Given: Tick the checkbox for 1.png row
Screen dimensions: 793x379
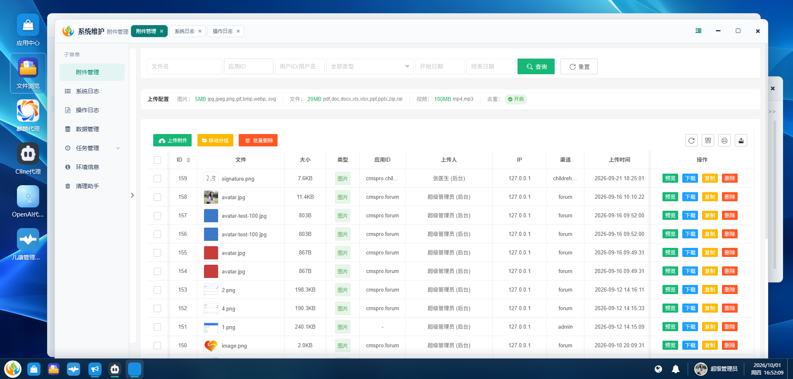Looking at the screenshot, I should click(x=157, y=327).
